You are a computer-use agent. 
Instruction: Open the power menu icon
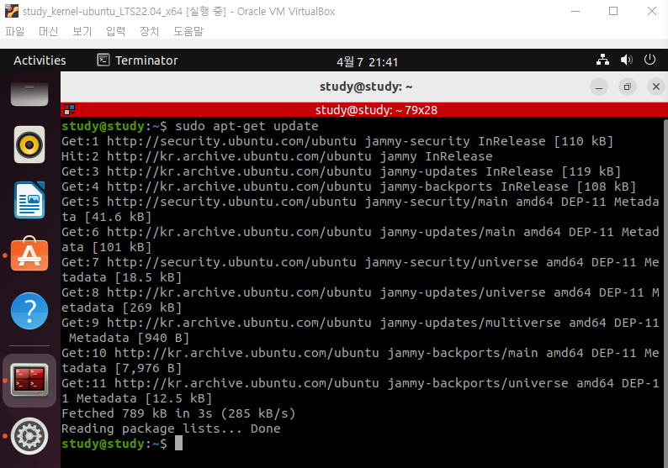649,60
